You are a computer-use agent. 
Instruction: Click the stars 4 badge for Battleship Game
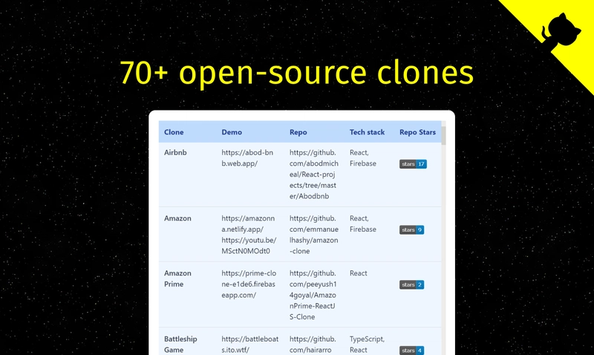coord(411,351)
